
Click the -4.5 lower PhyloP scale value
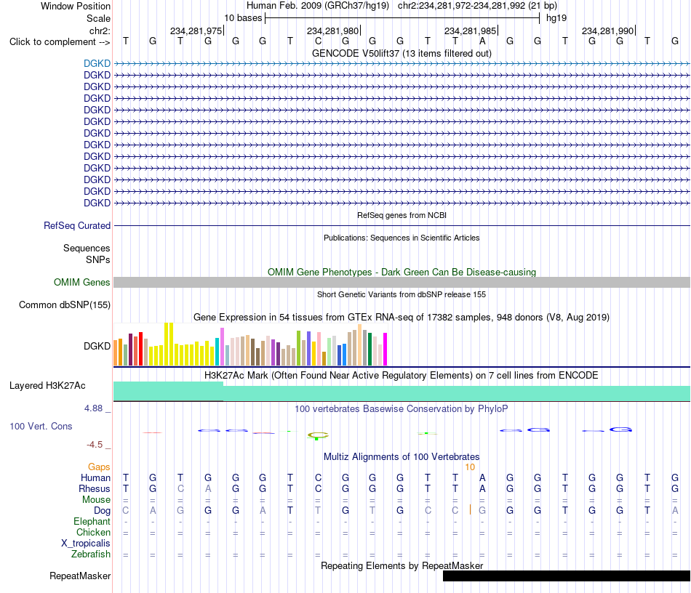(x=95, y=445)
